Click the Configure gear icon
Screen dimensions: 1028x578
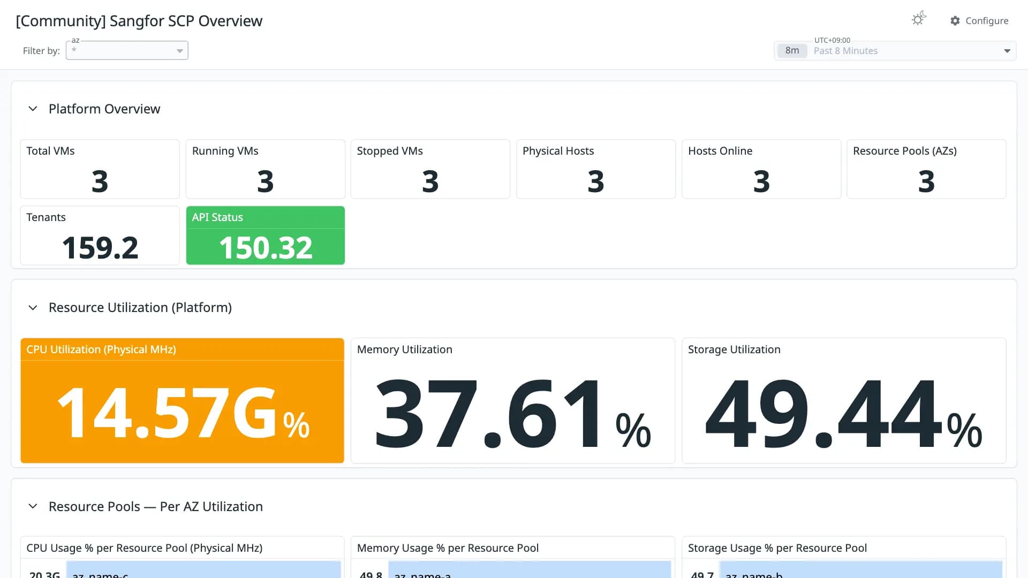click(955, 20)
